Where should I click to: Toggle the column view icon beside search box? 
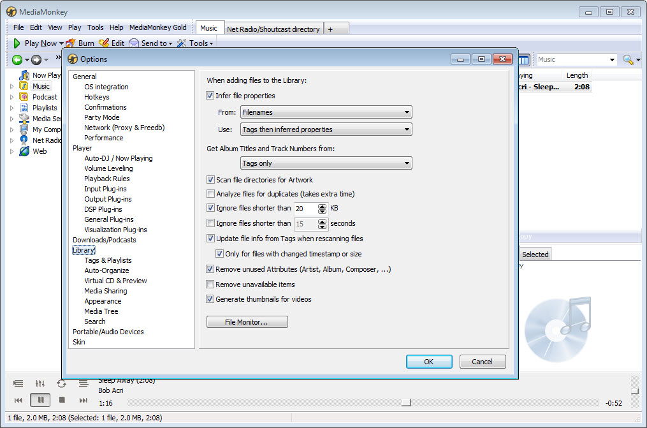tap(523, 60)
